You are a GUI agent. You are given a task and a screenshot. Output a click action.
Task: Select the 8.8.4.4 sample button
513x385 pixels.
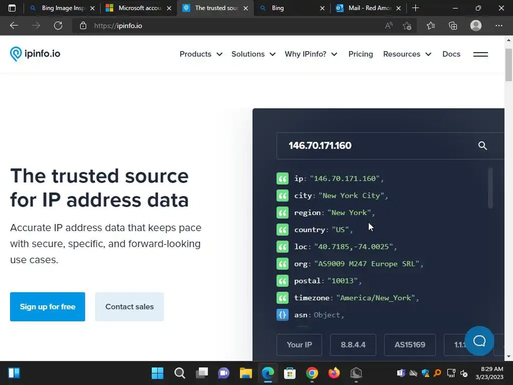[x=353, y=345]
